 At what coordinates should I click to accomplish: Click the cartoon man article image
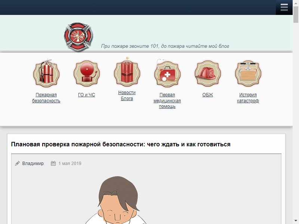[x=118, y=200]
